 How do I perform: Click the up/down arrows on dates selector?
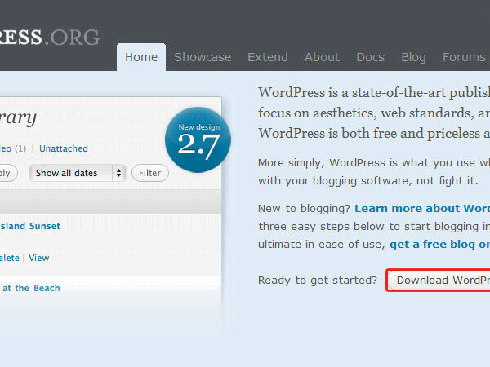coord(119,173)
